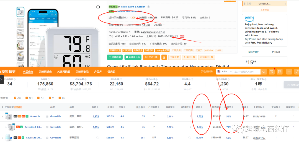The height and width of the screenshot is (142, 299).
Task: Switch to the 关键词挖掘 tab
Action: click(x=64, y=72)
